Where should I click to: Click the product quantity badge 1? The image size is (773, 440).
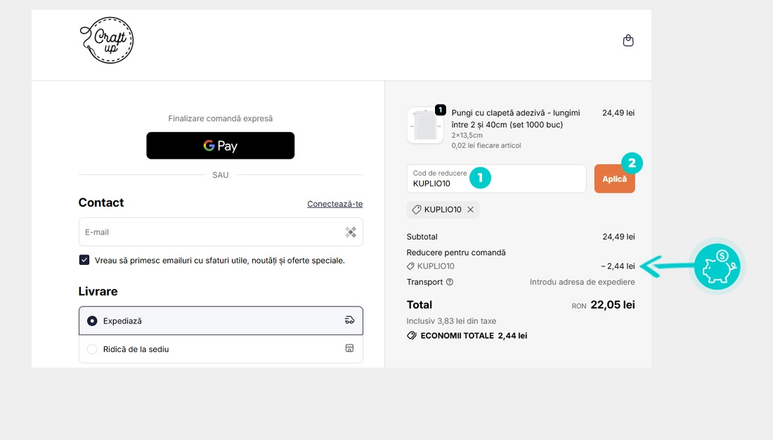(x=440, y=110)
